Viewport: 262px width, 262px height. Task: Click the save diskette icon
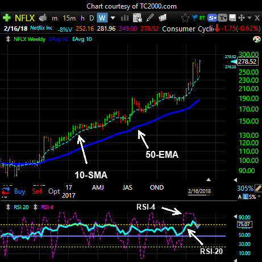[232, 18]
